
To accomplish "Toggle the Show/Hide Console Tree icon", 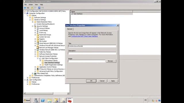I will (x=35, y=8).
